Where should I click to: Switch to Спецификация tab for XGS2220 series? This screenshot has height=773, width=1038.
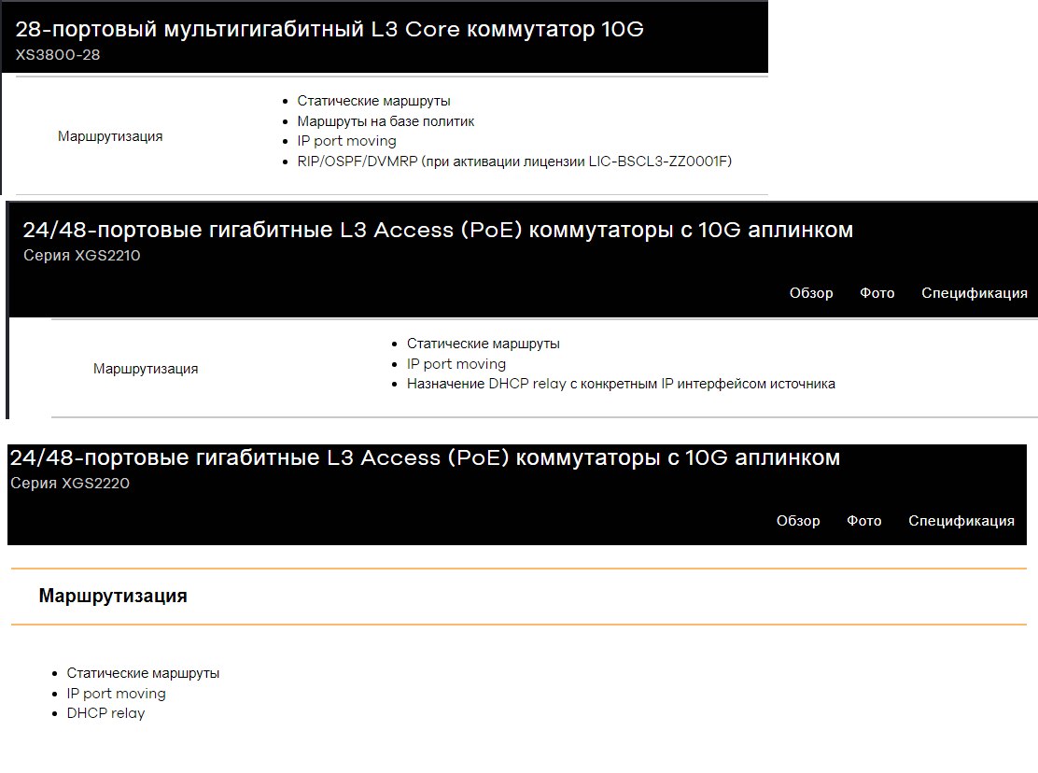tap(961, 521)
